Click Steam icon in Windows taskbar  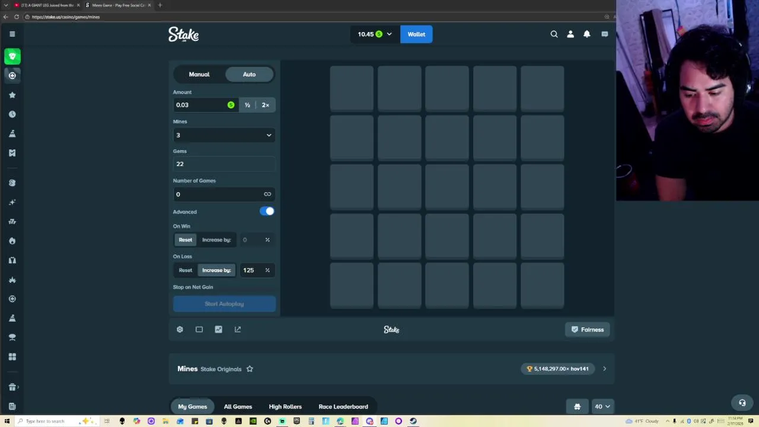[x=413, y=421]
